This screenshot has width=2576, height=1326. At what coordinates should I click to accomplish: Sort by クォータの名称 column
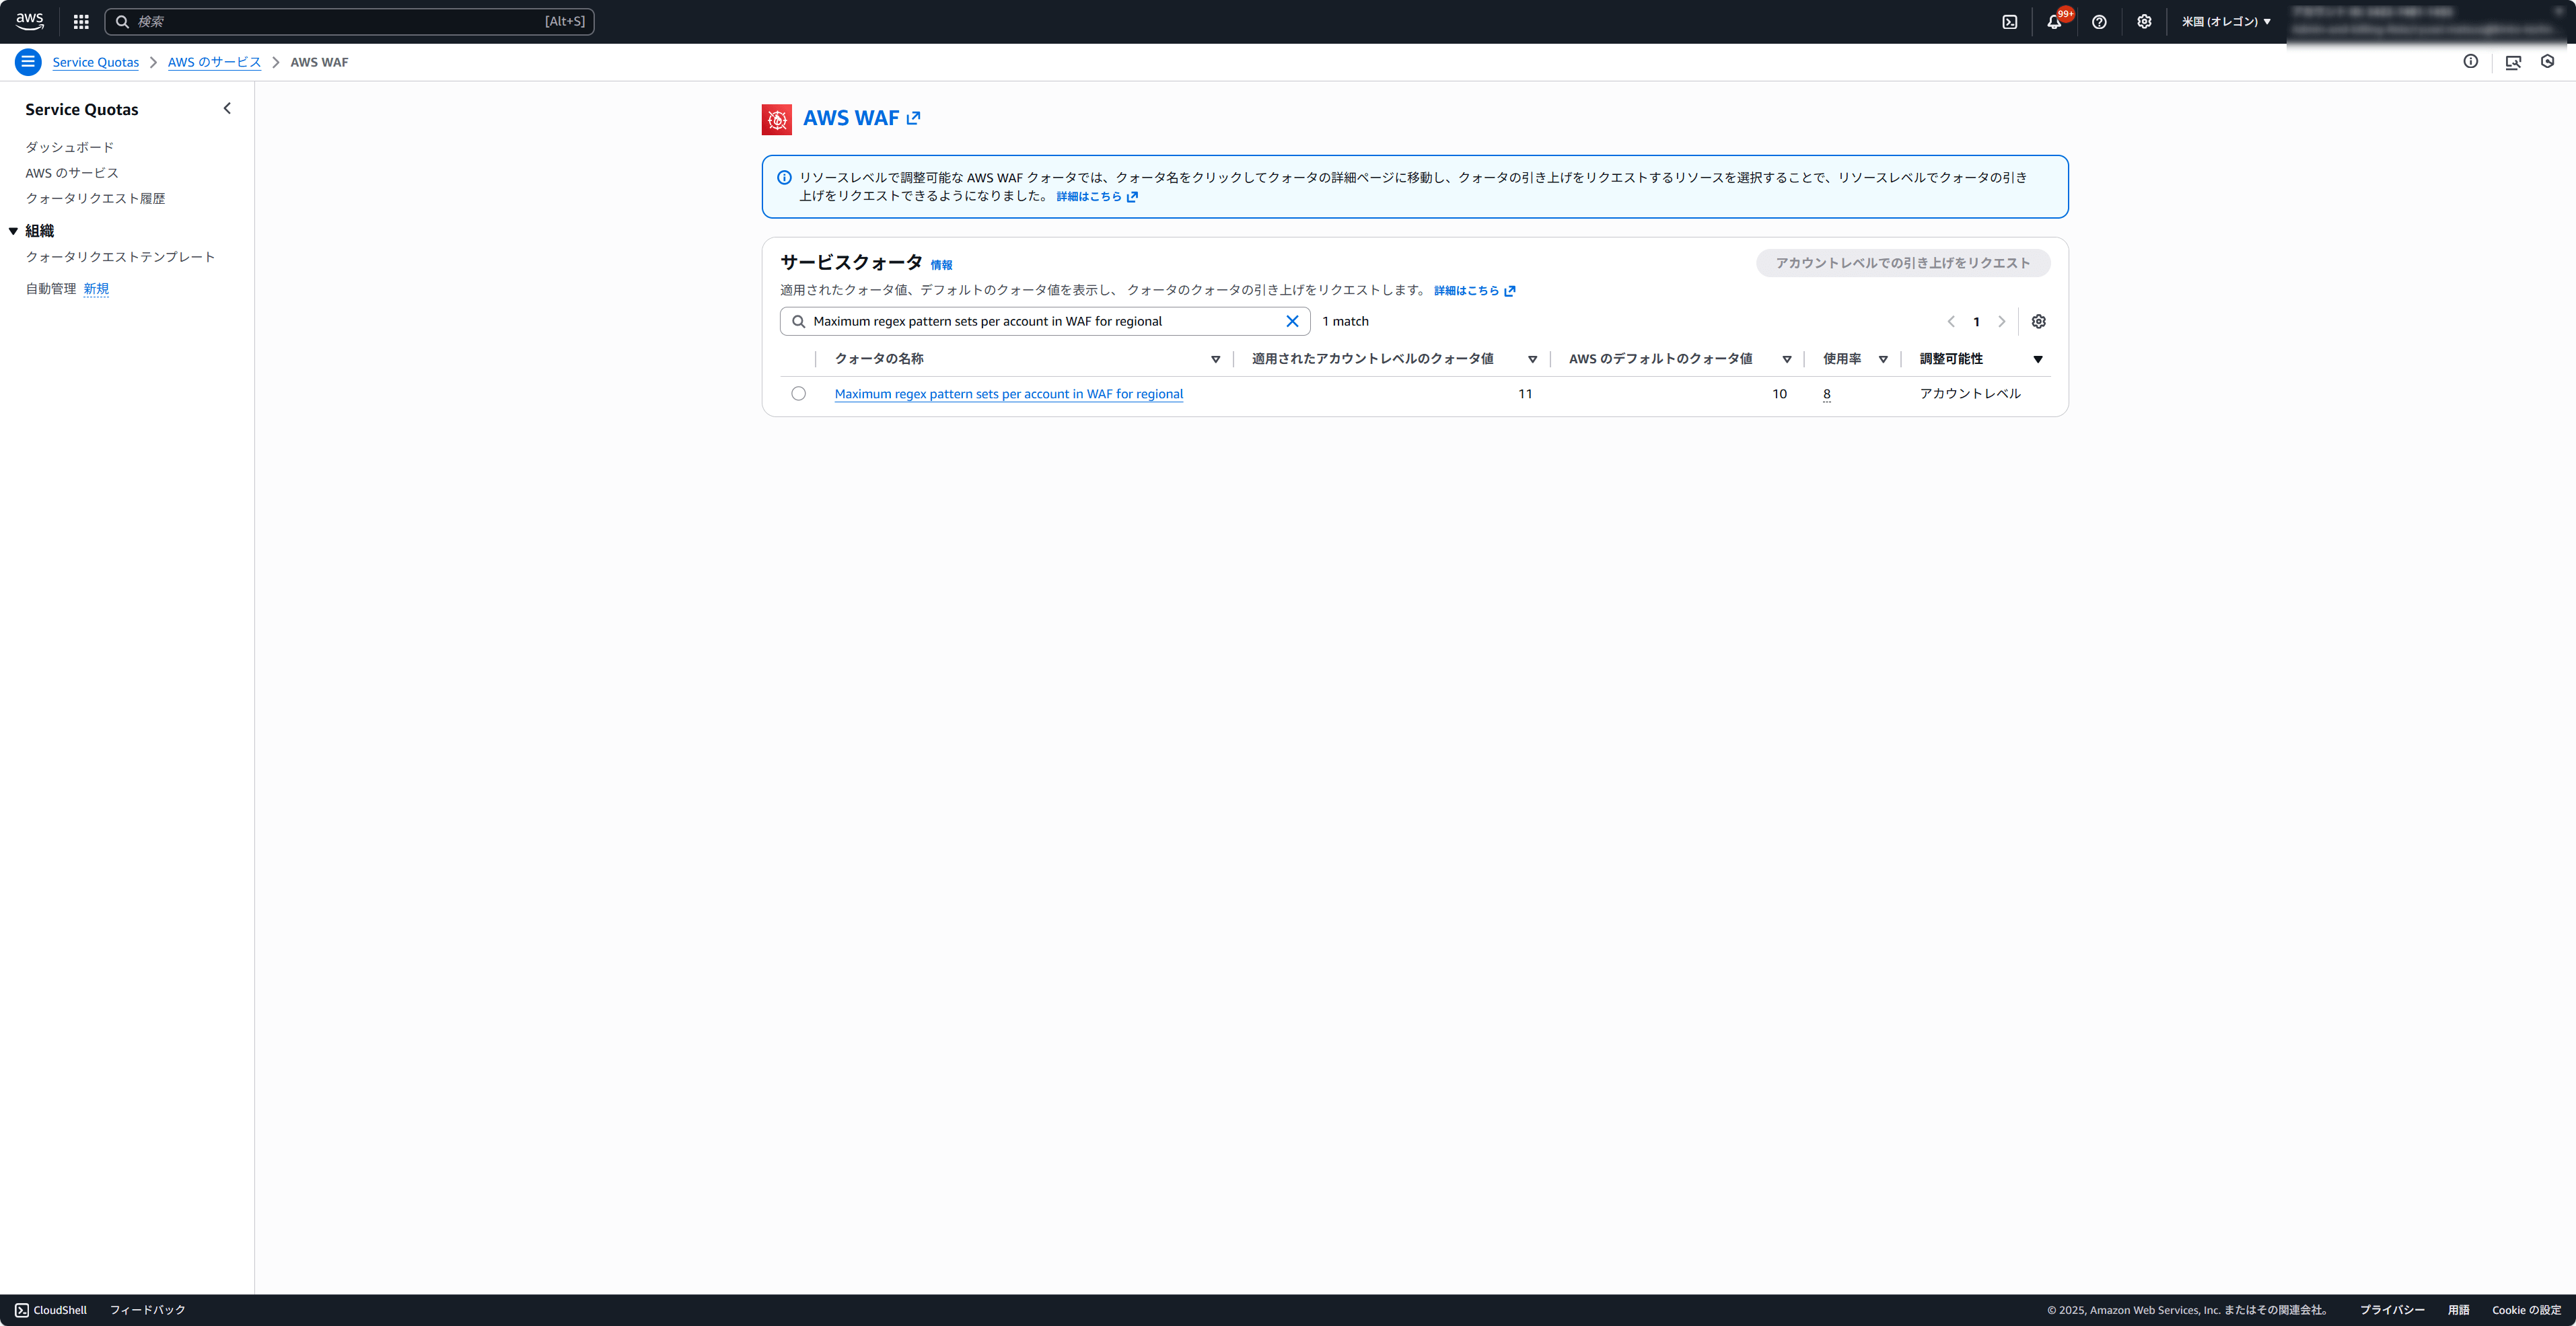[x=1215, y=359]
